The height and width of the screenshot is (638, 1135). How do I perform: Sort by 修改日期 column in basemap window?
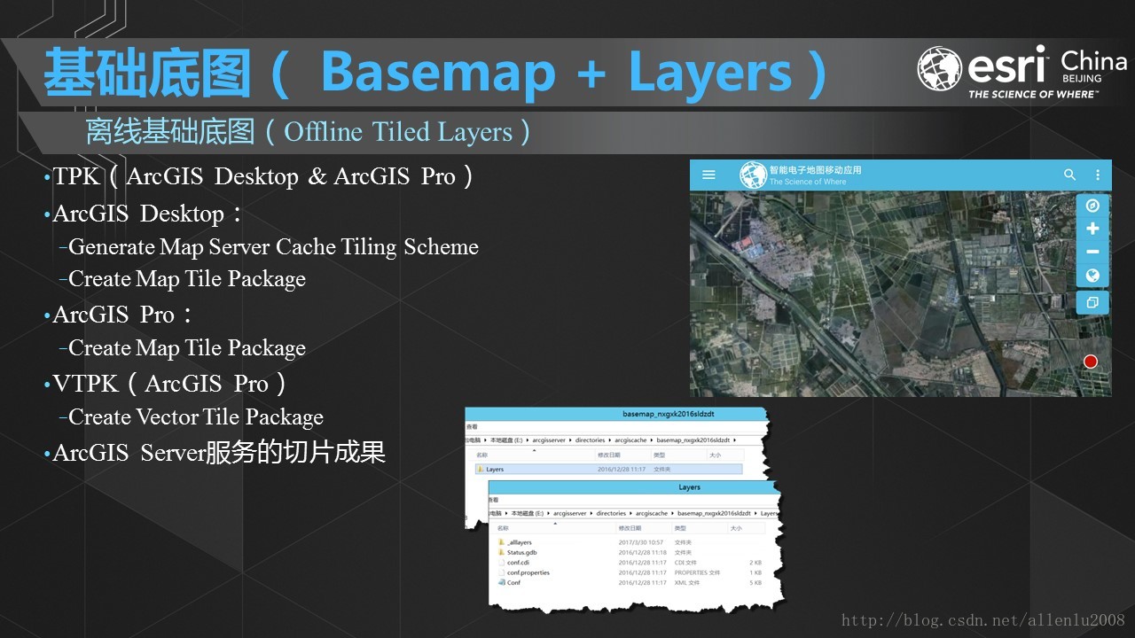click(x=609, y=455)
